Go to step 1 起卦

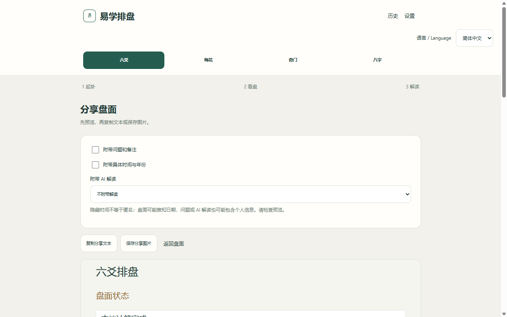pyautogui.click(x=88, y=87)
